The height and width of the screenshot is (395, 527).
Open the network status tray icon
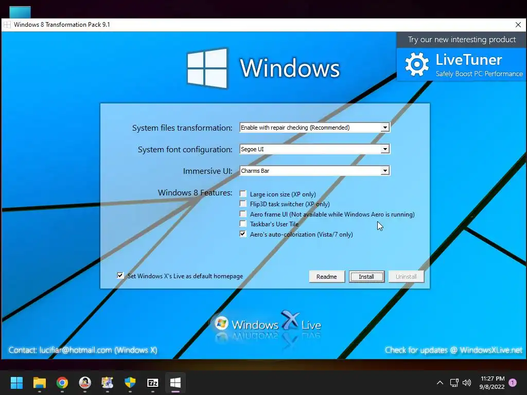click(x=454, y=383)
